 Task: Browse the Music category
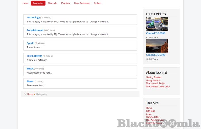pyautogui.click(x=30, y=69)
